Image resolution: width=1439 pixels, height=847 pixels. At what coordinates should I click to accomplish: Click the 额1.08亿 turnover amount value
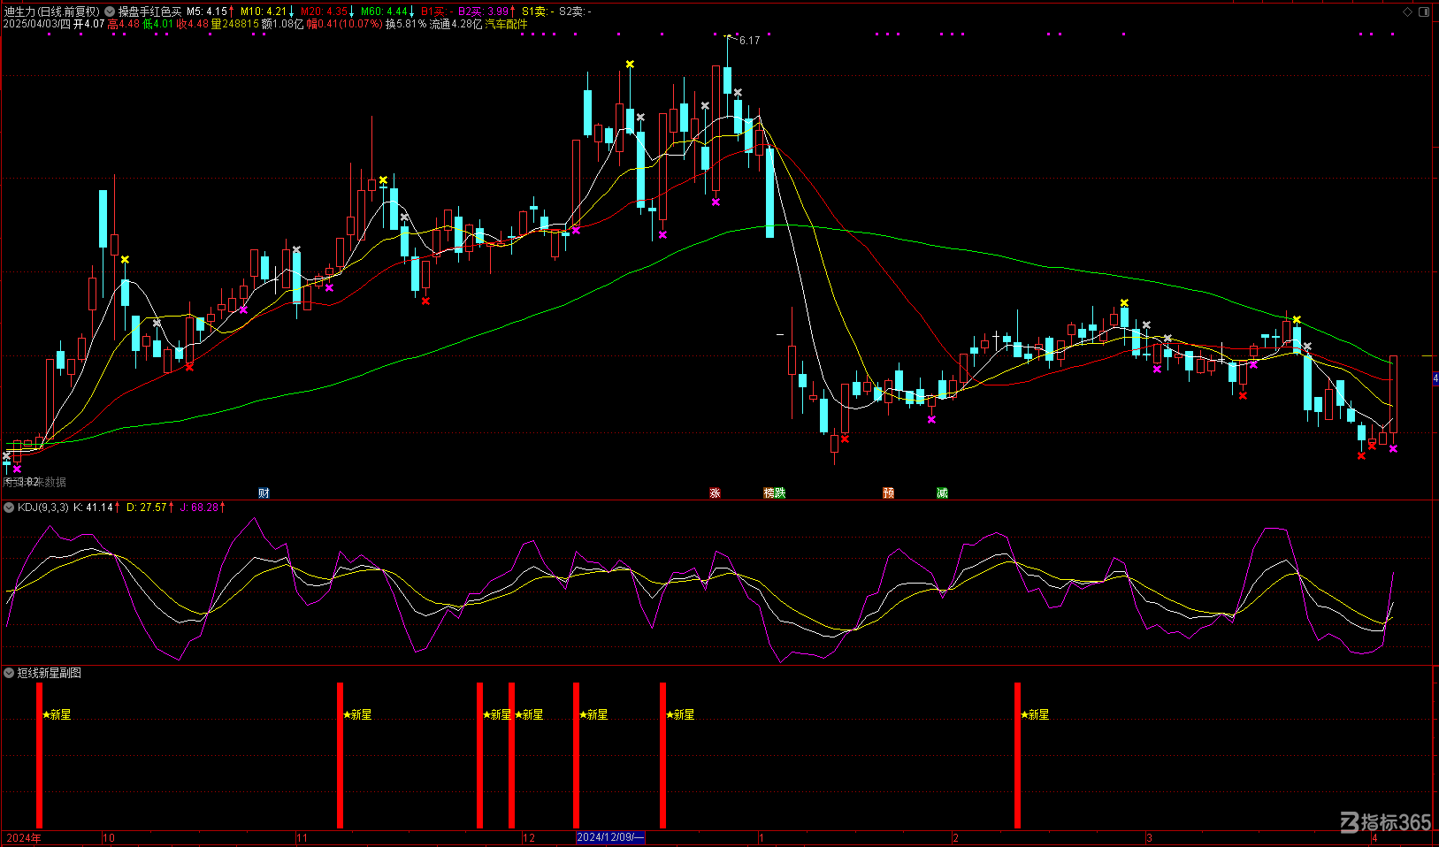[283, 24]
